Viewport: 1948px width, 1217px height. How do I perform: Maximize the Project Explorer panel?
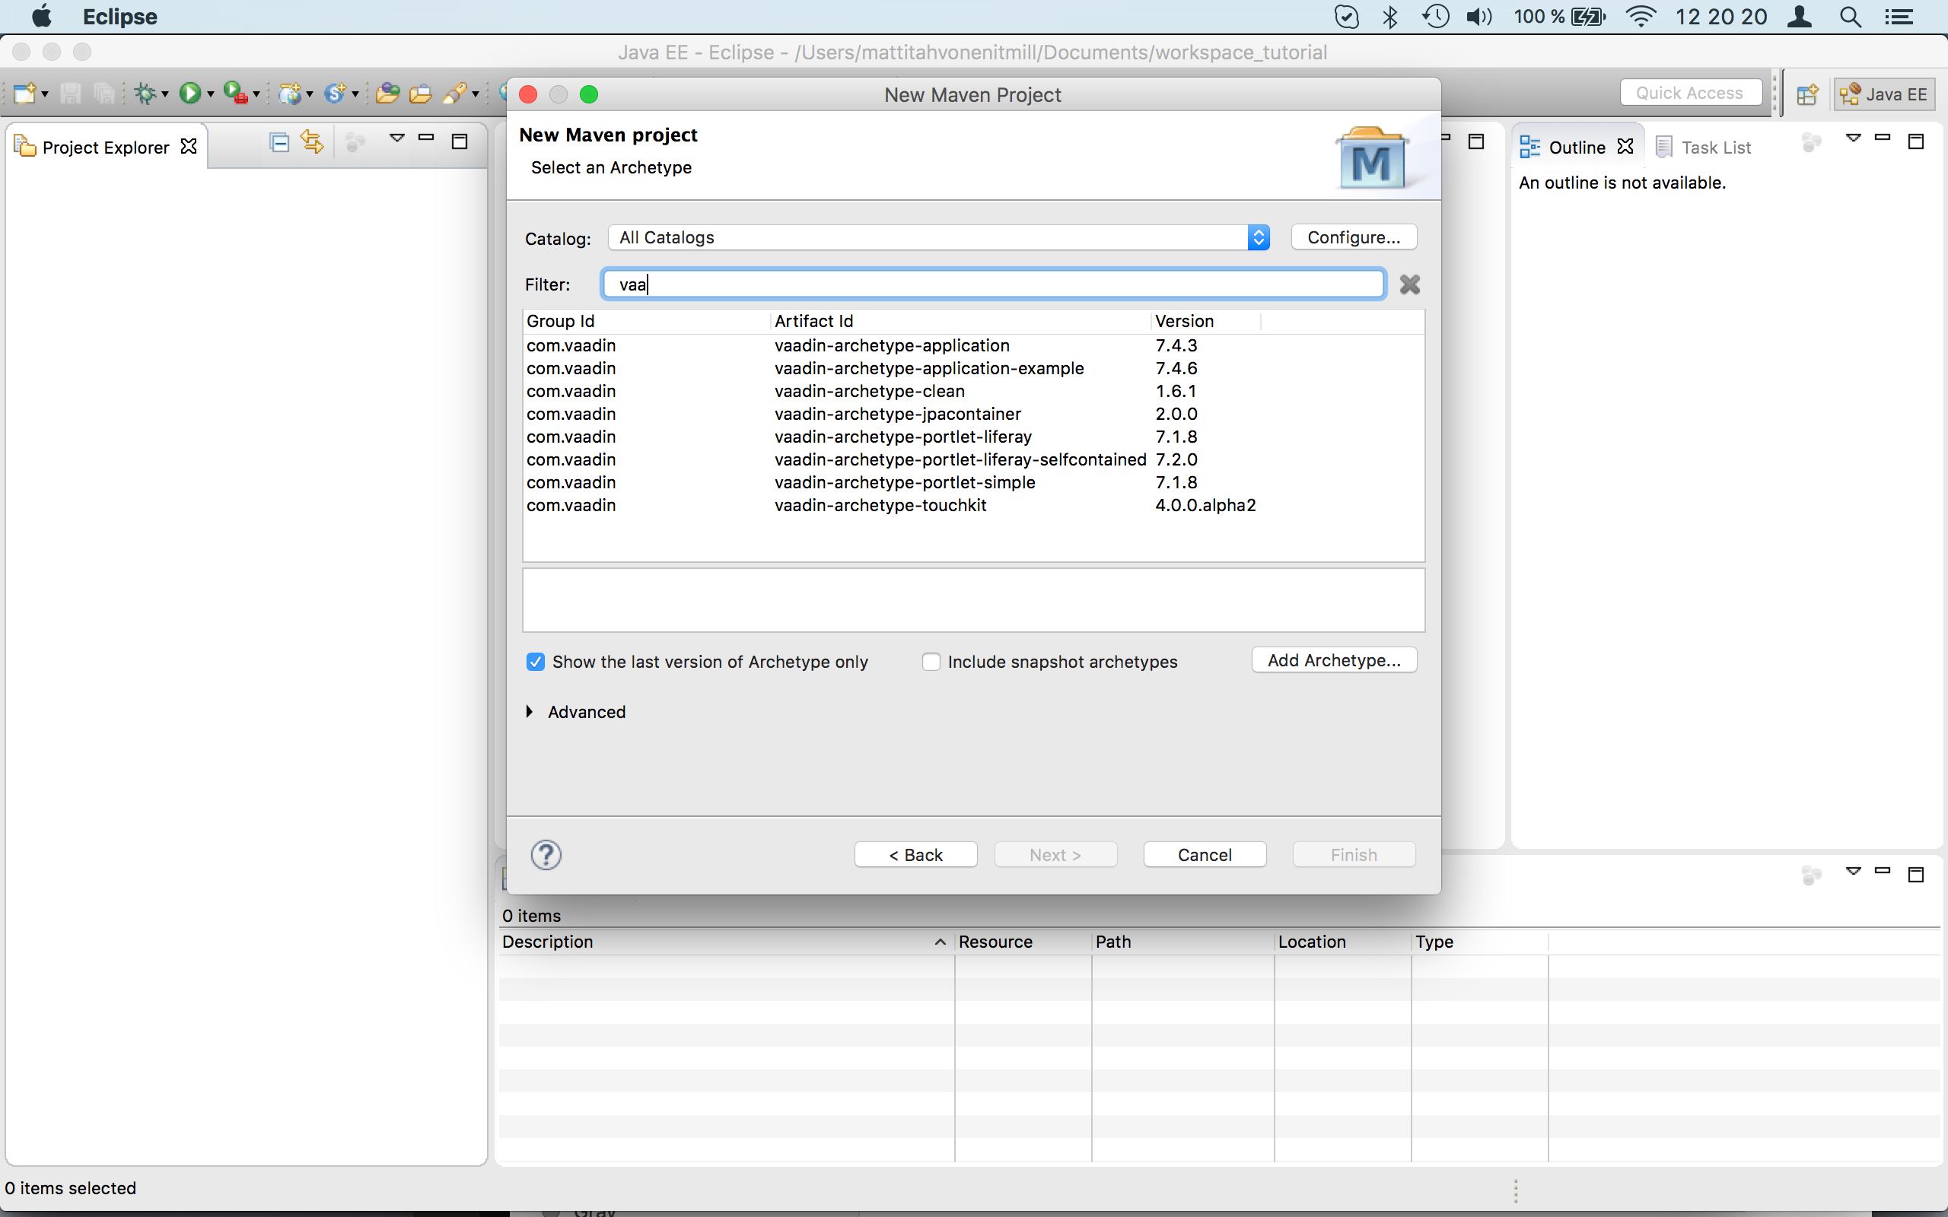tap(460, 141)
